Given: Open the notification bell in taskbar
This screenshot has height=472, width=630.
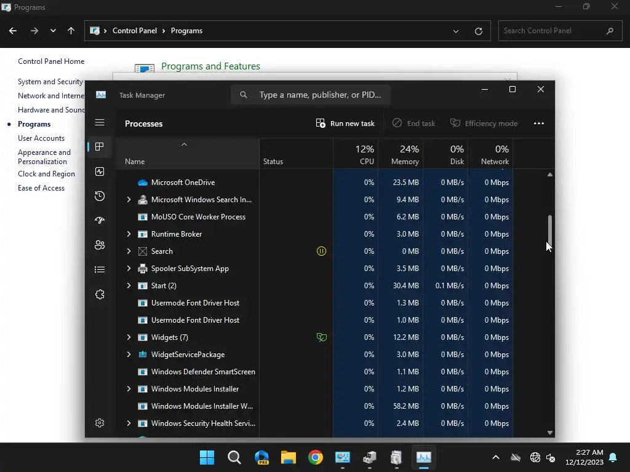Looking at the screenshot, I should tap(613, 457).
